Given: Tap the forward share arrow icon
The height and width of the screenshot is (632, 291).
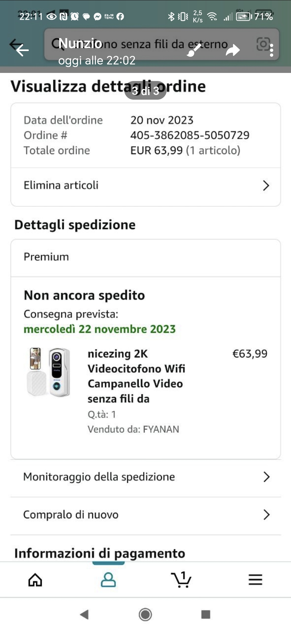Looking at the screenshot, I should pos(233,50).
